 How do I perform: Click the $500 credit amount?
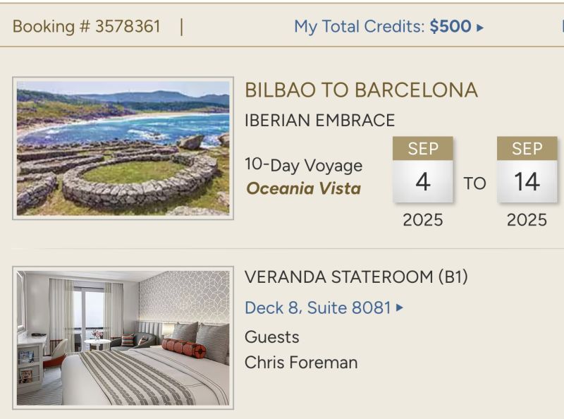[x=450, y=27]
